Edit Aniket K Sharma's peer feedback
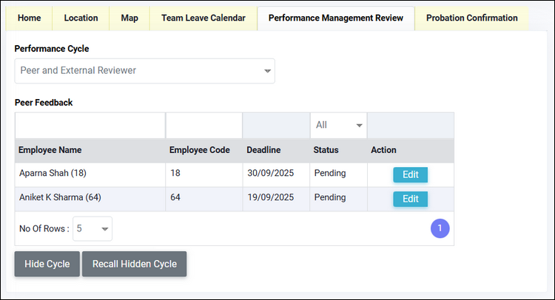This screenshot has height=300, width=555. [x=410, y=199]
